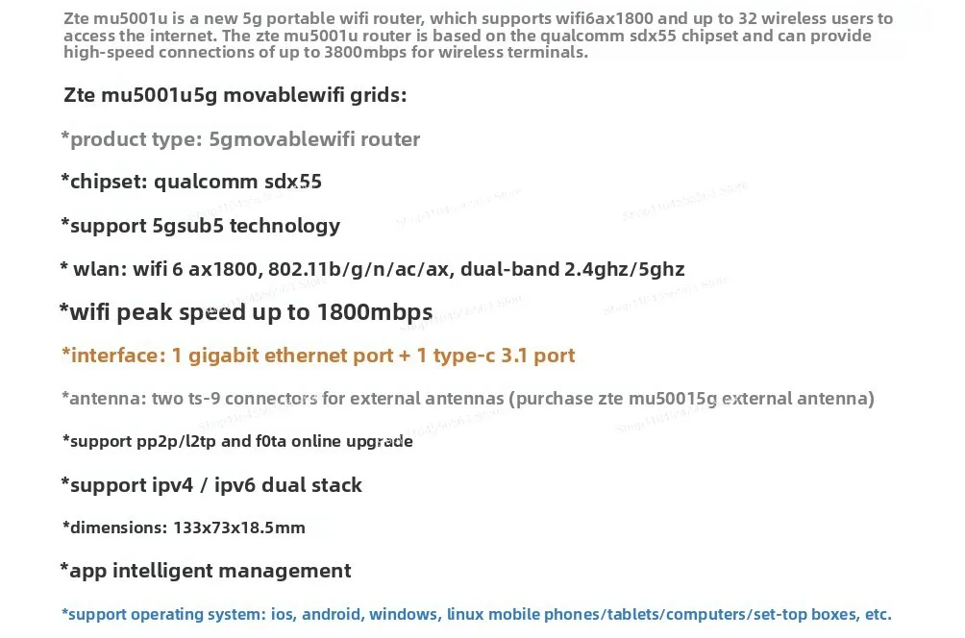
Task: Click the 'dual-band 2.4ghz/5ghz' text
Action: (572, 269)
